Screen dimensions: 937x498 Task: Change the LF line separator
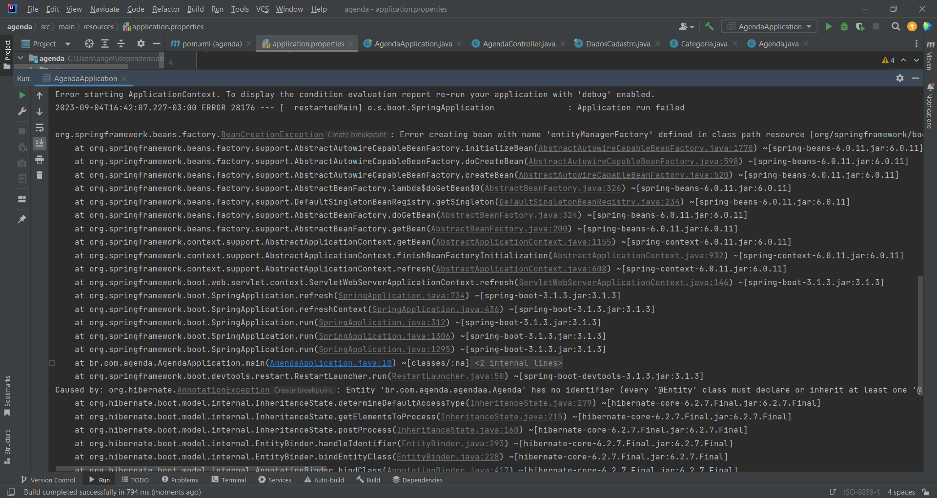[833, 492]
